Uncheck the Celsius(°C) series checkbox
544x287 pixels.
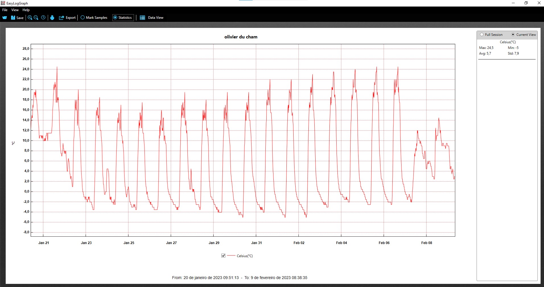coord(223,256)
